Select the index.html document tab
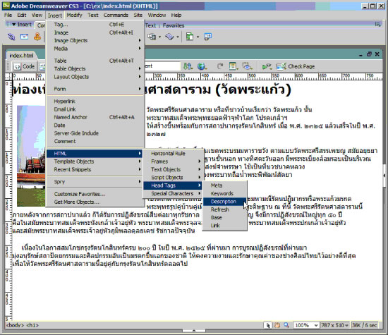This screenshot has width=388, height=335. 21,56
